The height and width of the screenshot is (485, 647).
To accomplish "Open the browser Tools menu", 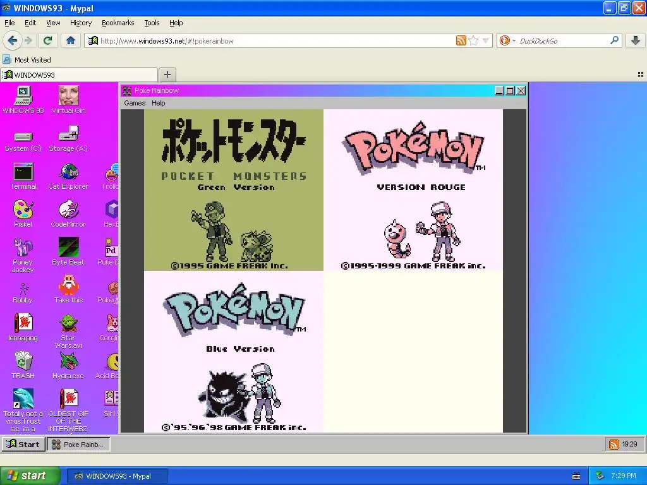I will pos(152,23).
